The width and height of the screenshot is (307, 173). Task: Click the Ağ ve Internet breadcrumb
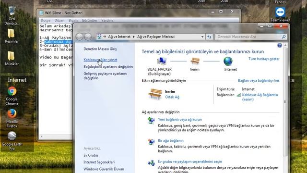pyautogui.click(x=119, y=37)
